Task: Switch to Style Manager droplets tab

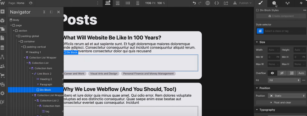Action: tap(287, 3)
